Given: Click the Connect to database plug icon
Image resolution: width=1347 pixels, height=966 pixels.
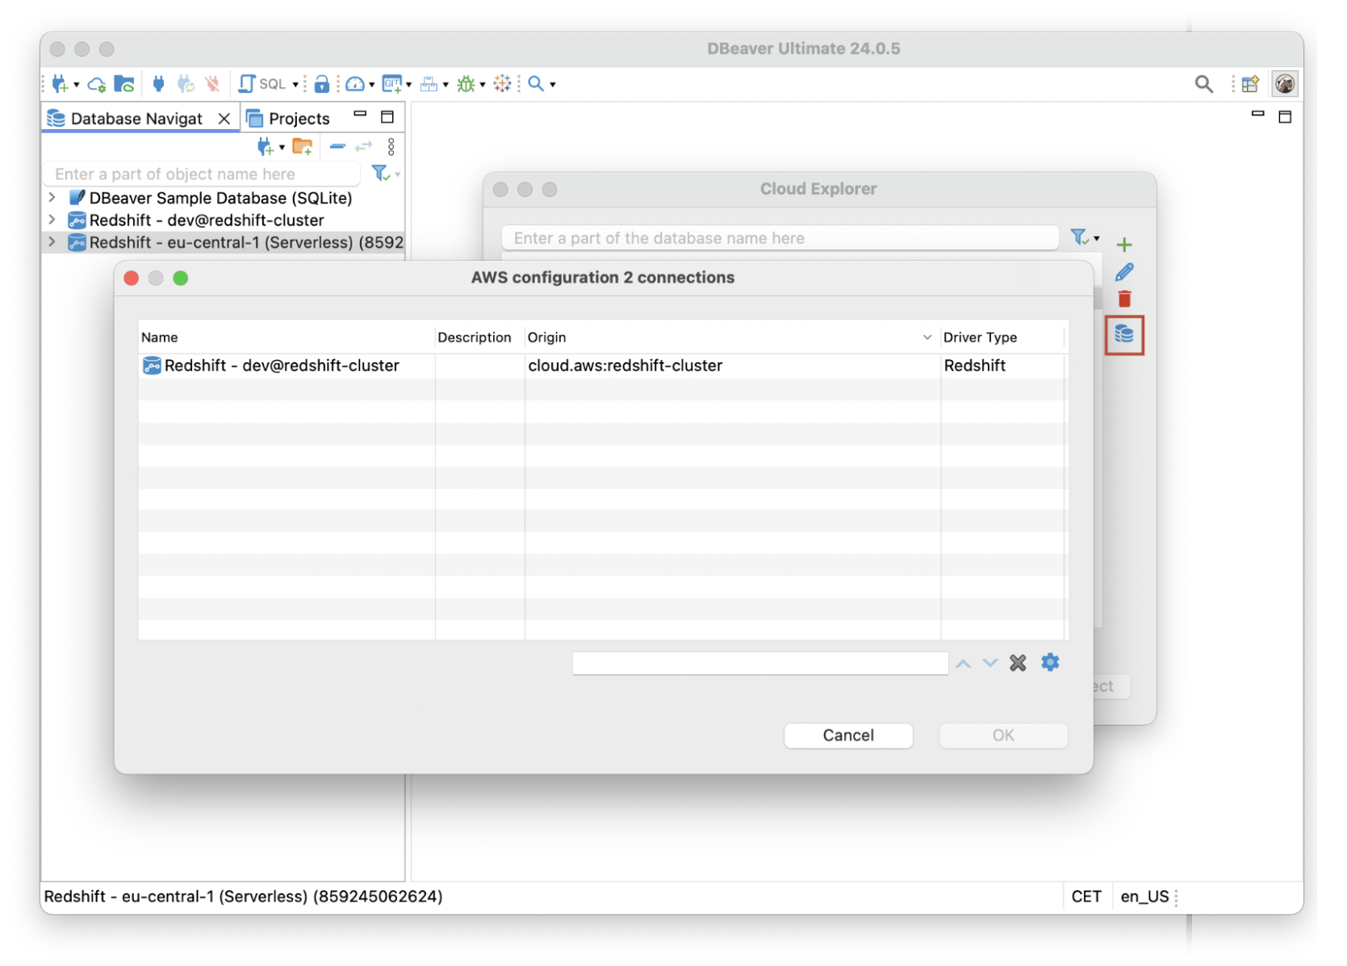Looking at the screenshot, I should point(158,84).
